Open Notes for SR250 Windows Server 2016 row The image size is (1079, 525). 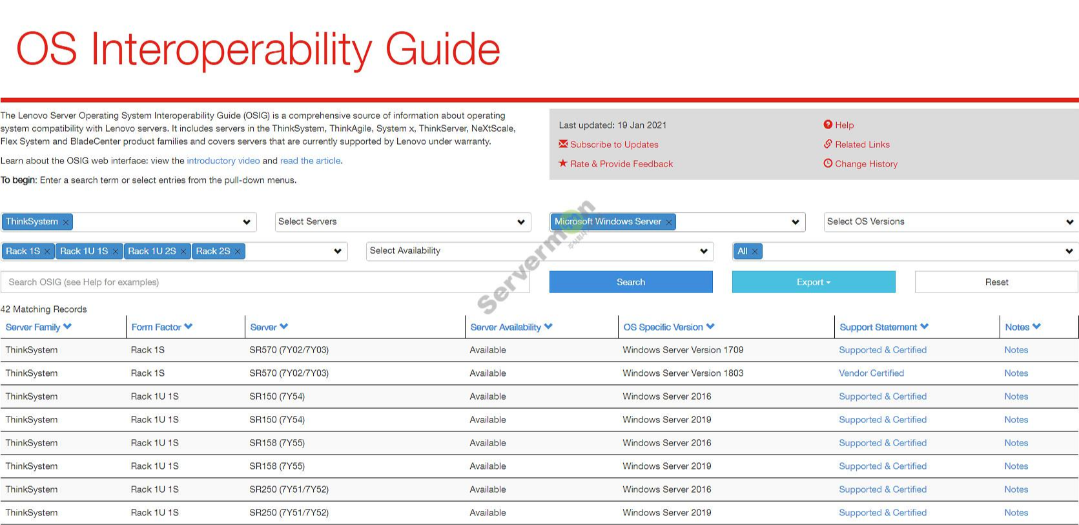click(x=1016, y=489)
